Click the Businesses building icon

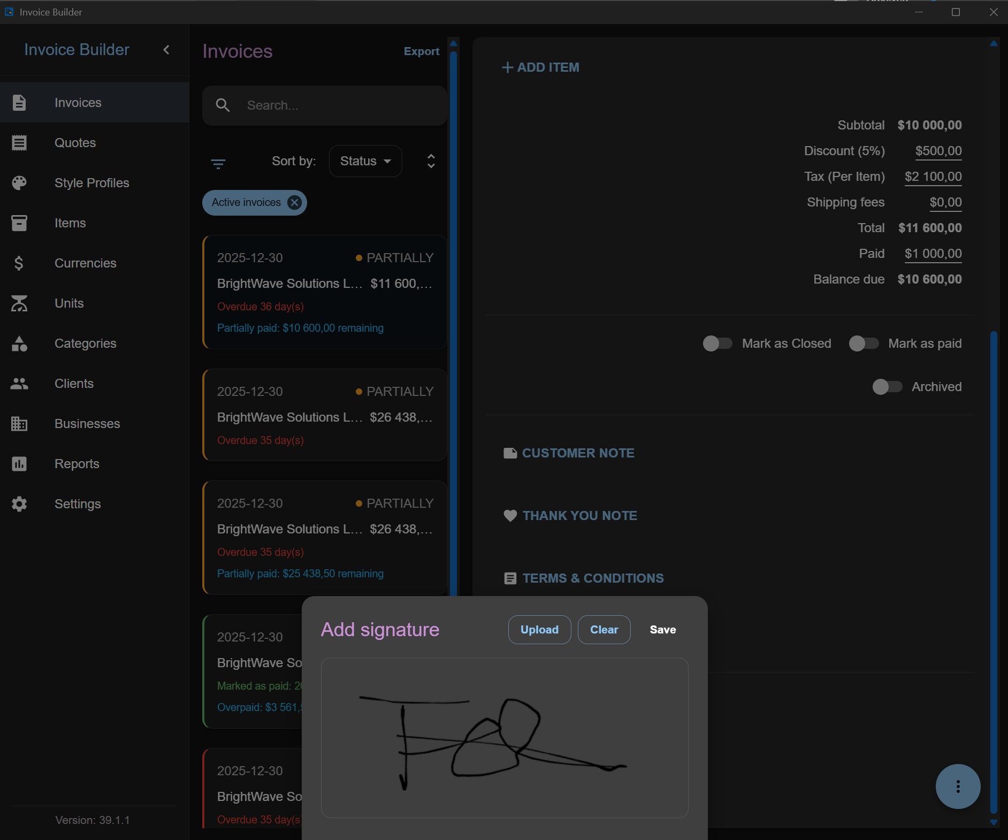click(19, 424)
